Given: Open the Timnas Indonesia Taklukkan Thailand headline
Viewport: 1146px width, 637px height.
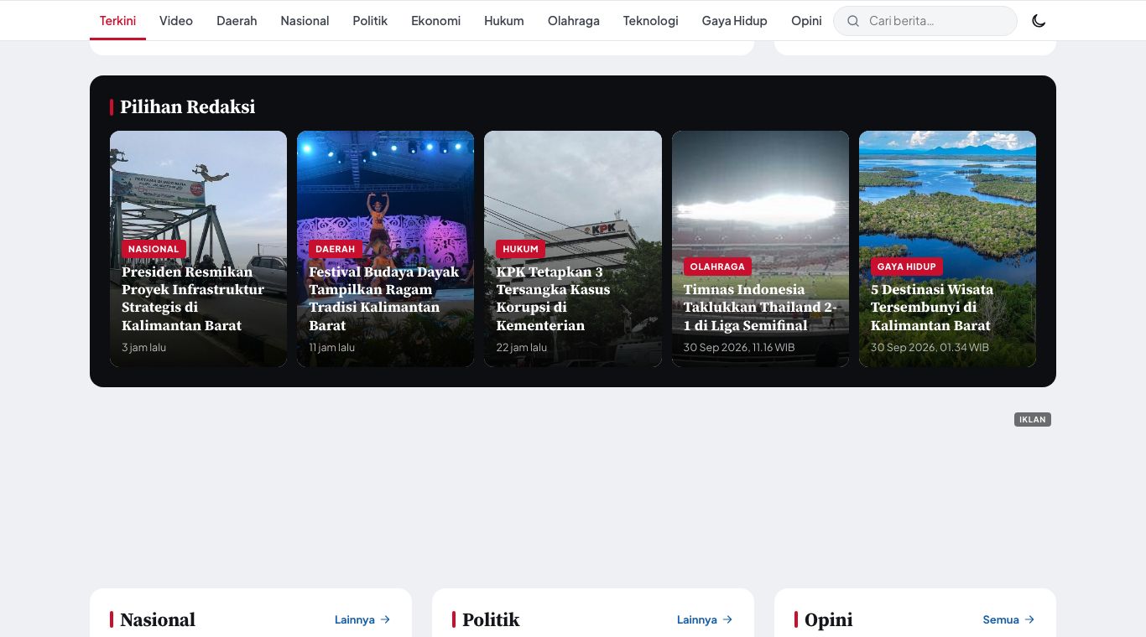Looking at the screenshot, I should (x=760, y=308).
